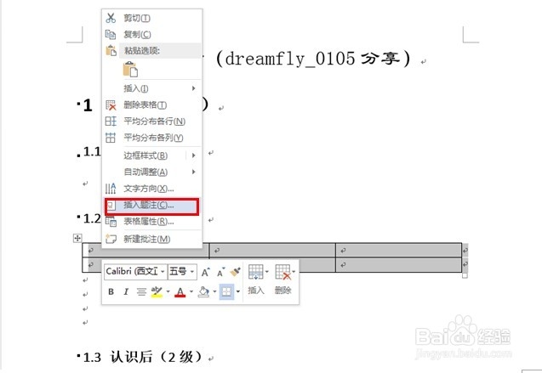Click the distribute rows icon

[x=111, y=122]
